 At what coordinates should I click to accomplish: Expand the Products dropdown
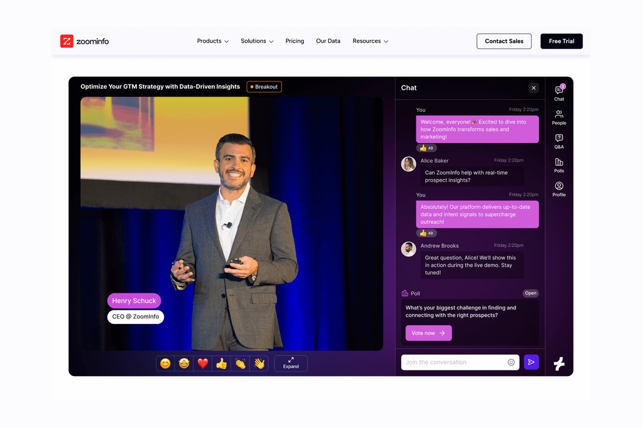point(213,41)
